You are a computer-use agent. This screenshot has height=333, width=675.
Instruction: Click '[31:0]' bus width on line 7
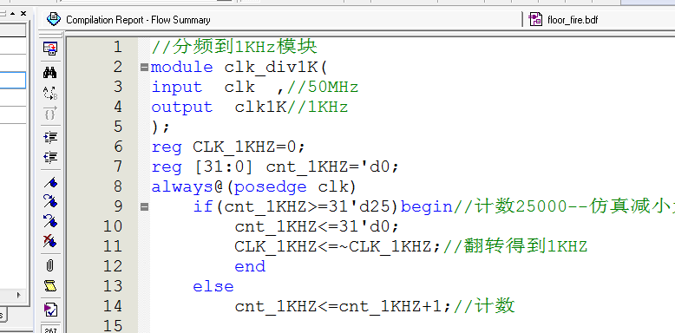point(224,166)
